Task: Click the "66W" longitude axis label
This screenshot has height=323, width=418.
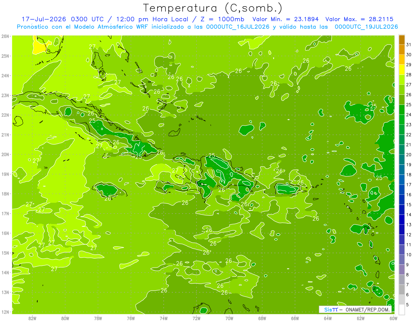Action: tap(295, 318)
